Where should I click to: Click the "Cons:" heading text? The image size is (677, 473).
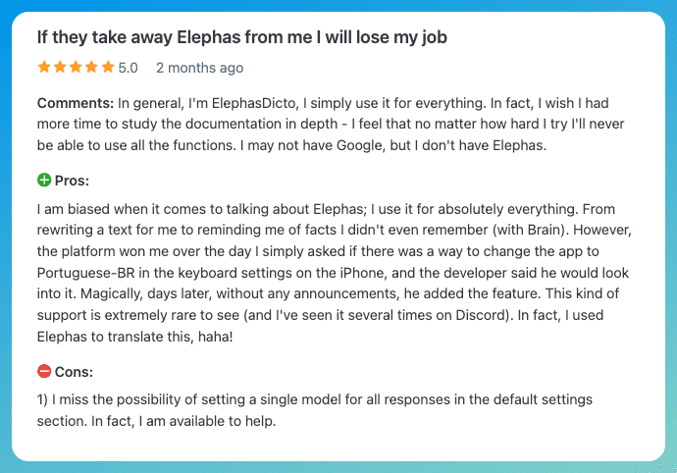(x=74, y=372)
